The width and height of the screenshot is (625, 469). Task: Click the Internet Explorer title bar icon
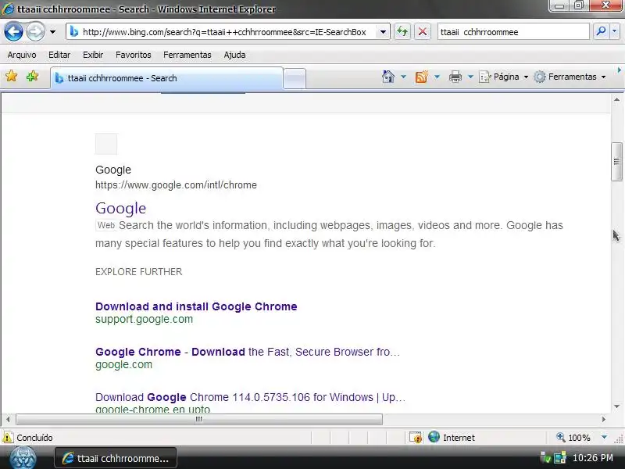click(9, 9)
